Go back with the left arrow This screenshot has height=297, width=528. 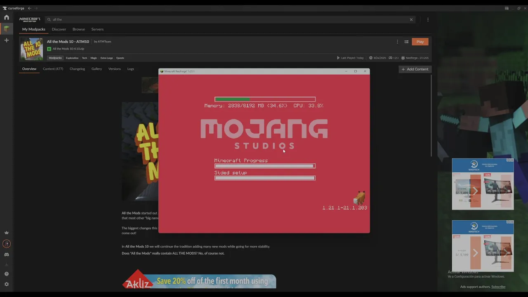29,8
